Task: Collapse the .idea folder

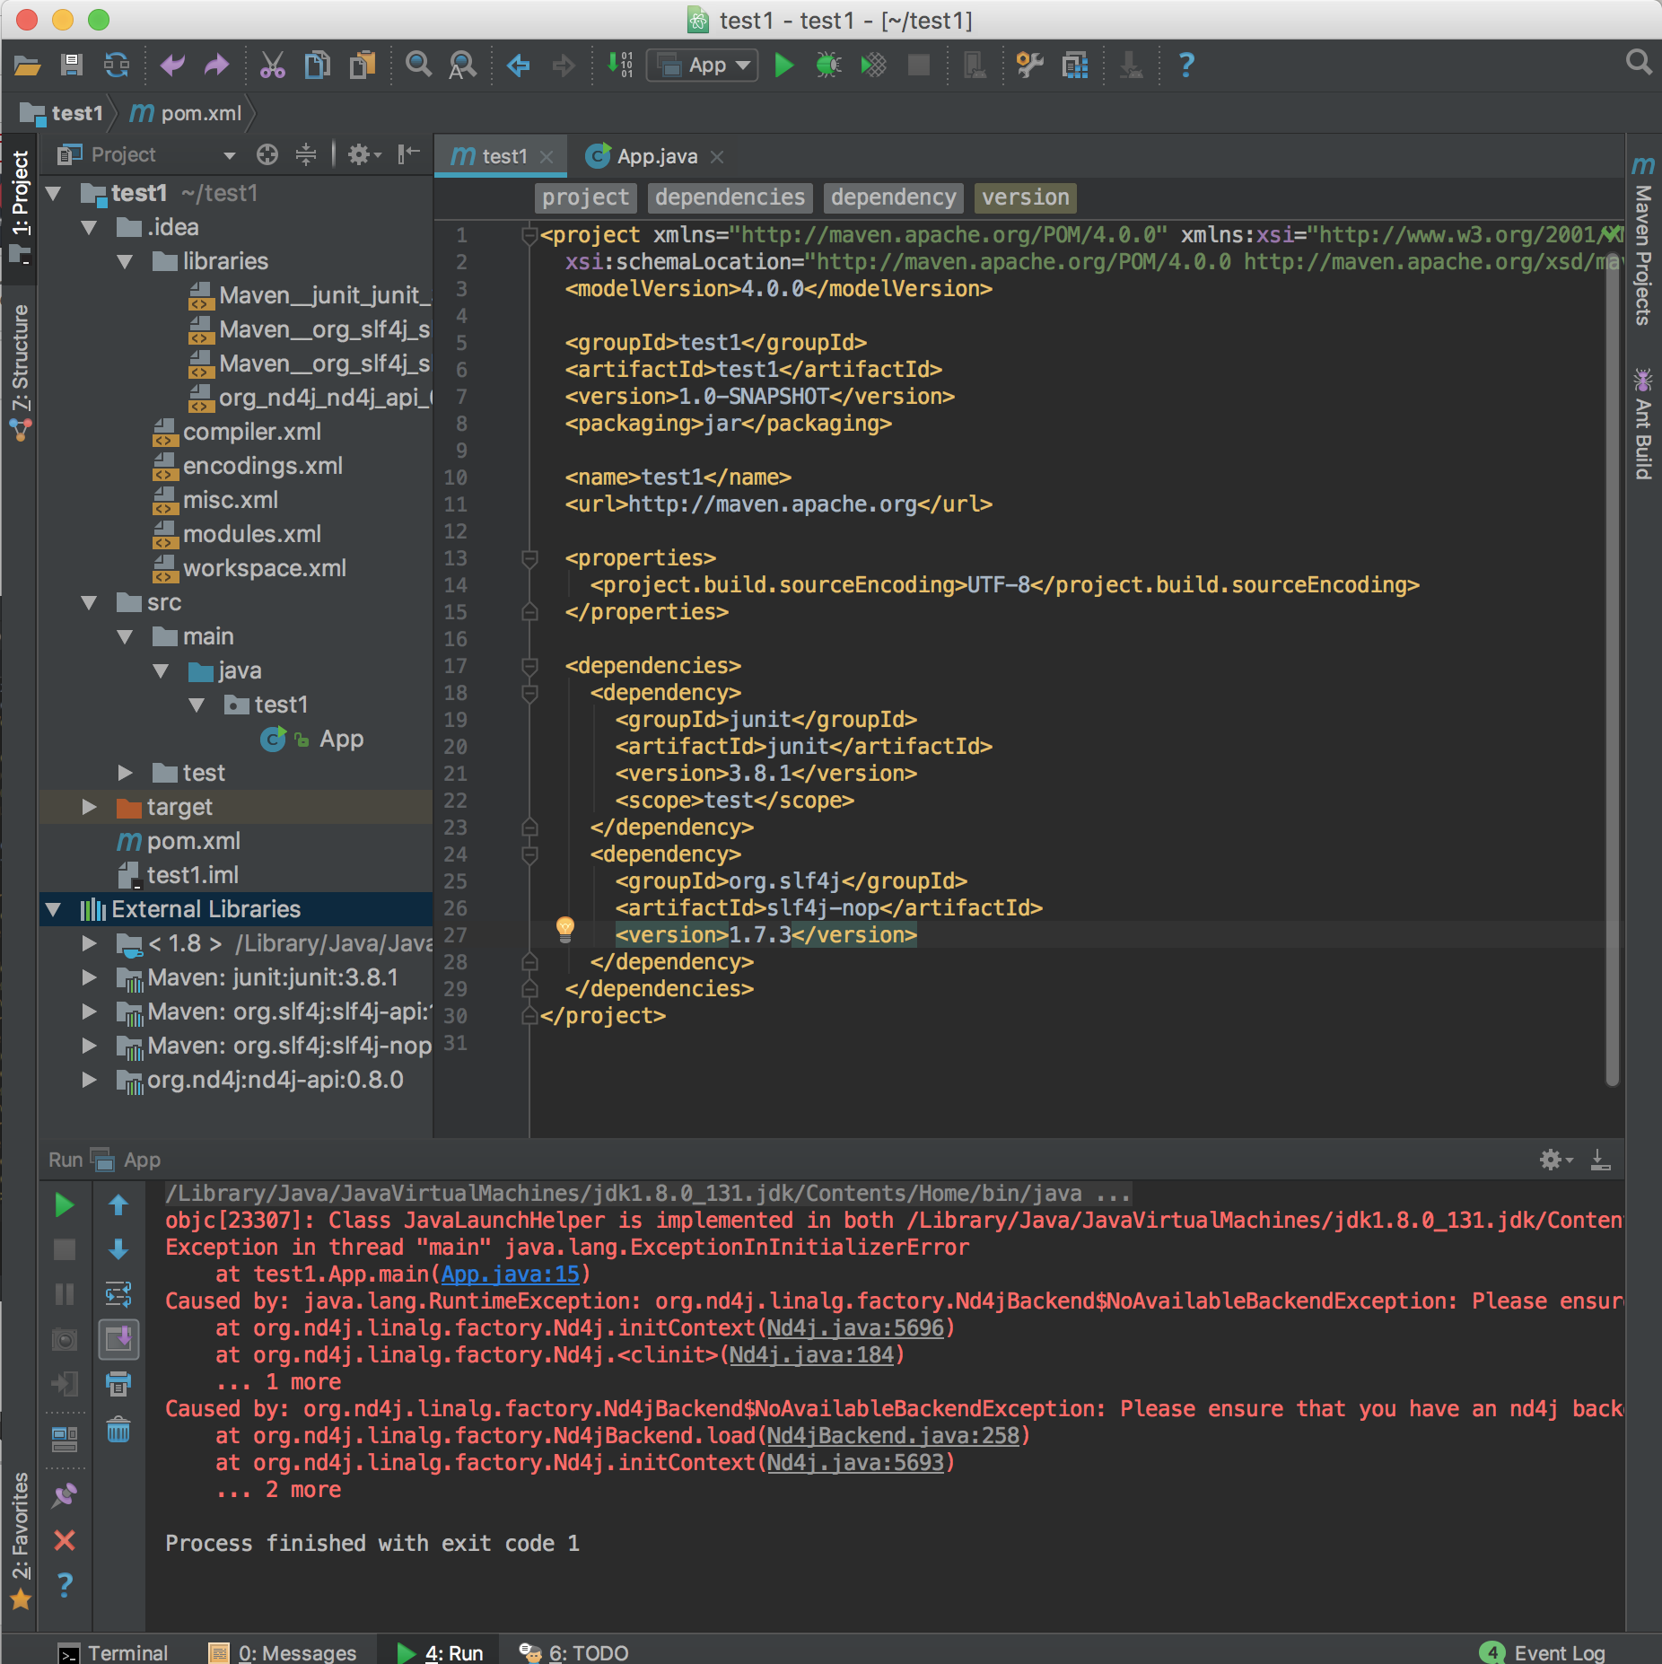Action: 89,226
